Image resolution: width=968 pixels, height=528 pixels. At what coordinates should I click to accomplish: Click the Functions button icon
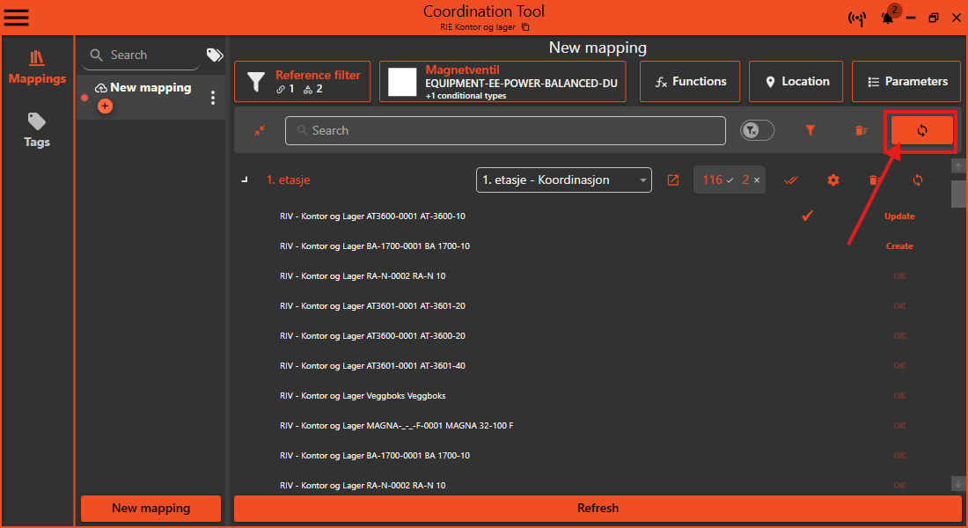coord(662,81)
